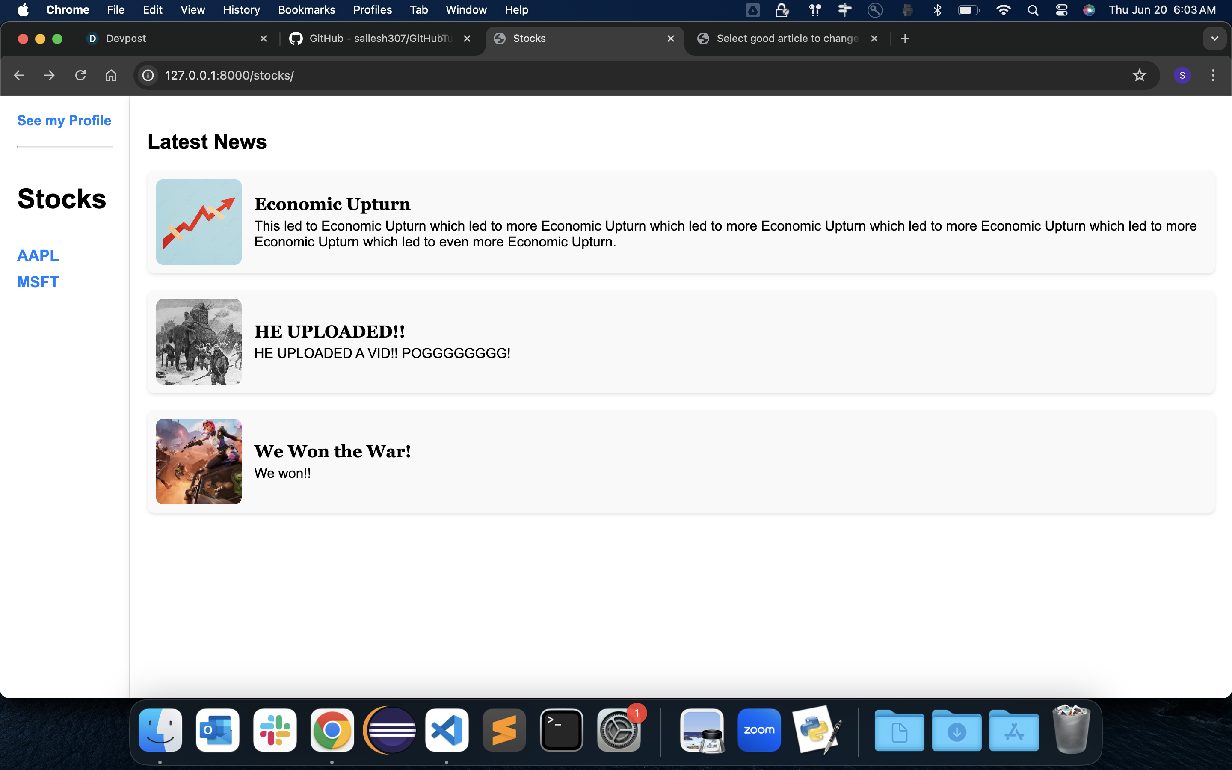Go back using the back arrow
This screenshot has width=1232, height=770.
[19, 75]
